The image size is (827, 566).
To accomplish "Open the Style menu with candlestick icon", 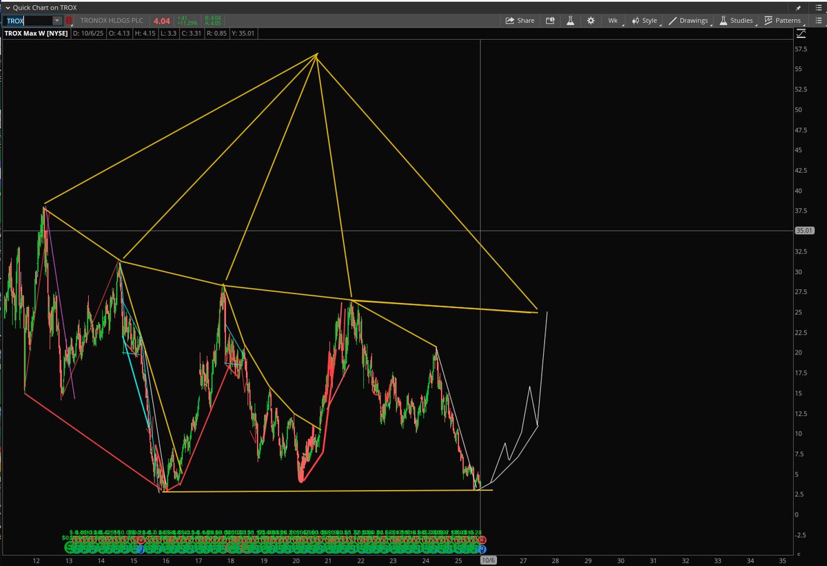I will coord(645,21).
